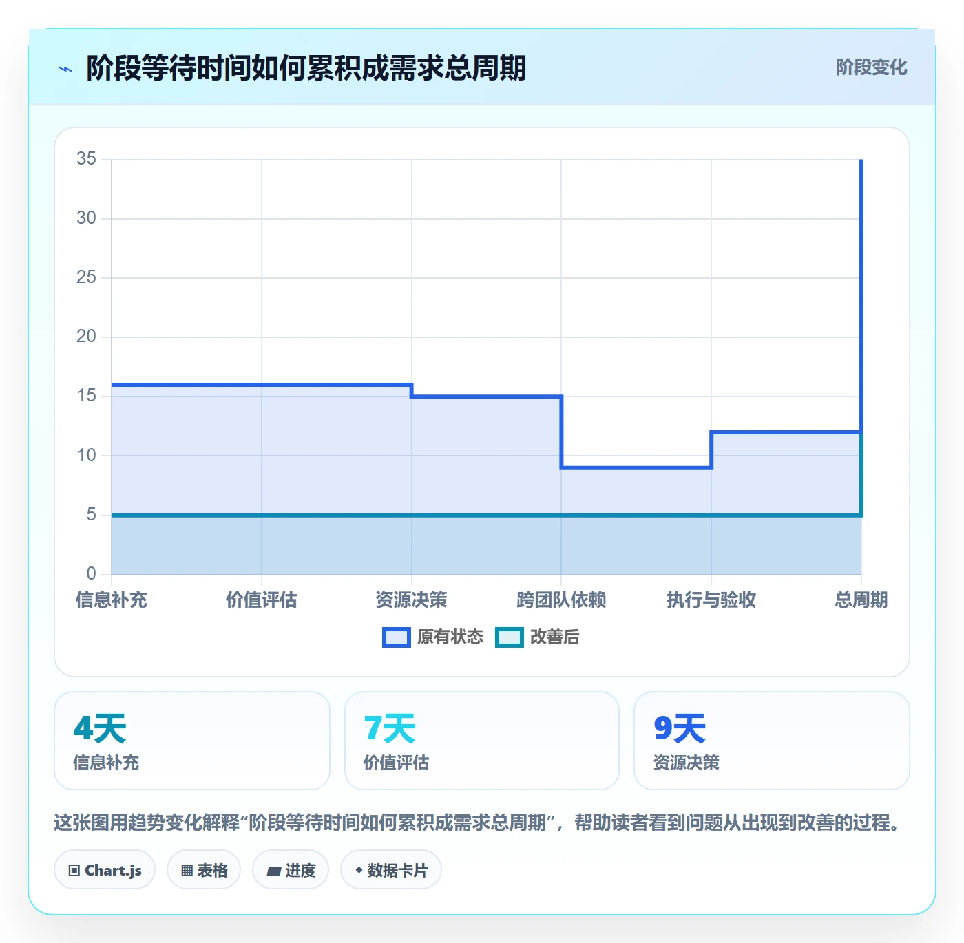The image size is (964, 943).
Task: Click the 改善后 teal legend color box
Action: tap(510, 637)
